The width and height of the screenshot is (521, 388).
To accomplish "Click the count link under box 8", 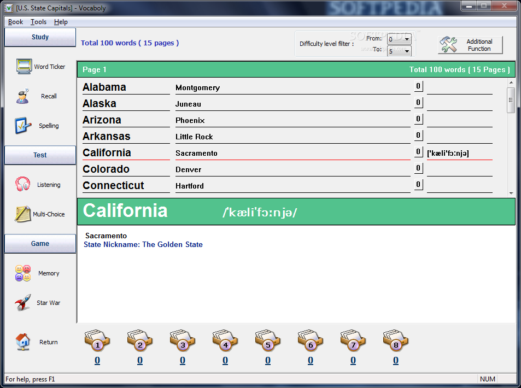I will coord(396,361).
